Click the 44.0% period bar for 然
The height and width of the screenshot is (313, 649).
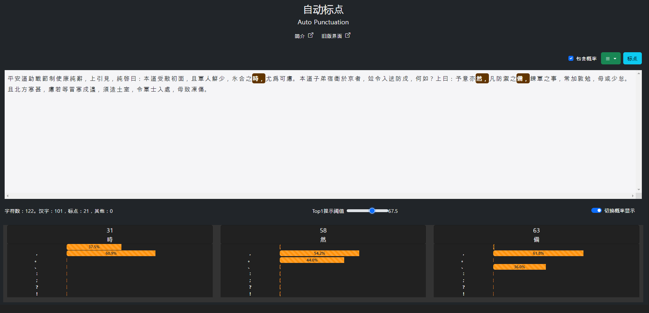coord(312,260)
